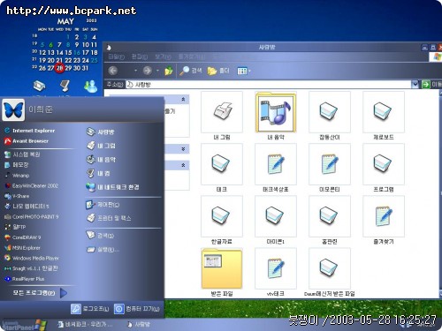Launch RealPlayer Plus
Image resolution: width=442 pixels, height=331 pixels.
(24, 279)
